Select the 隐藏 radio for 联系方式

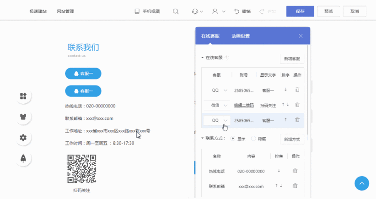coord(253,139)
